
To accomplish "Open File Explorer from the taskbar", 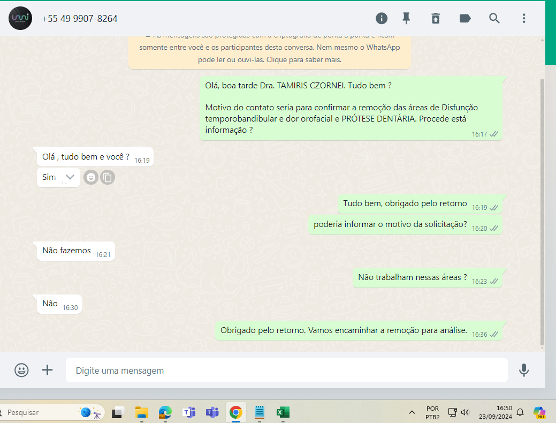I will [141, 412].
